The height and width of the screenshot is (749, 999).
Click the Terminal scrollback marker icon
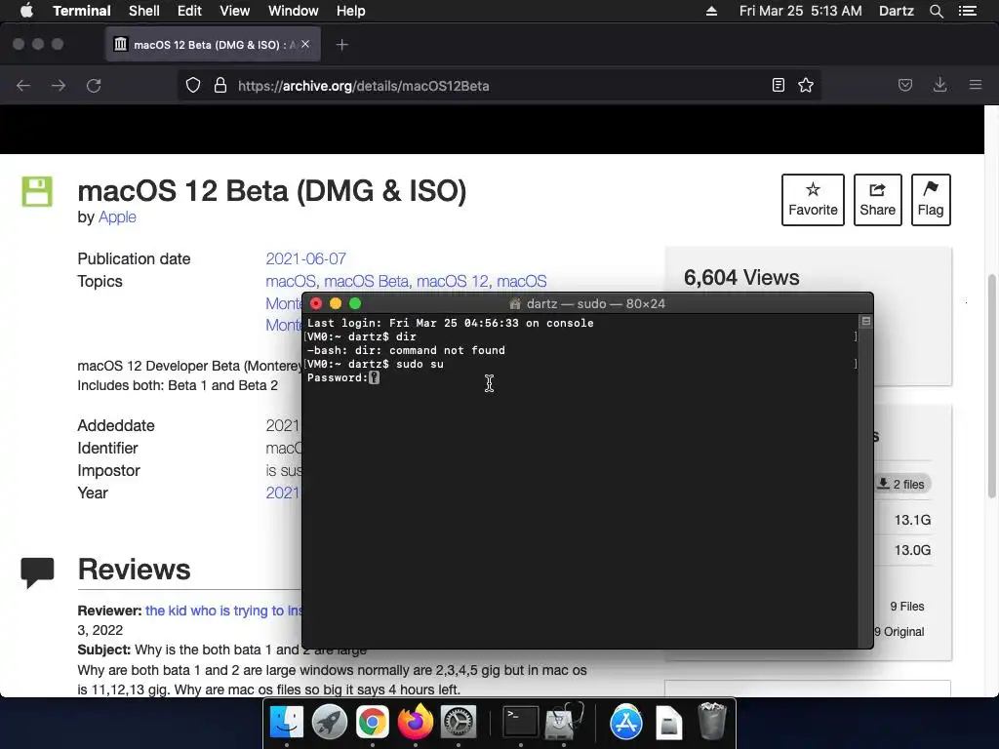pyautogui.click(x=866, y=322)
